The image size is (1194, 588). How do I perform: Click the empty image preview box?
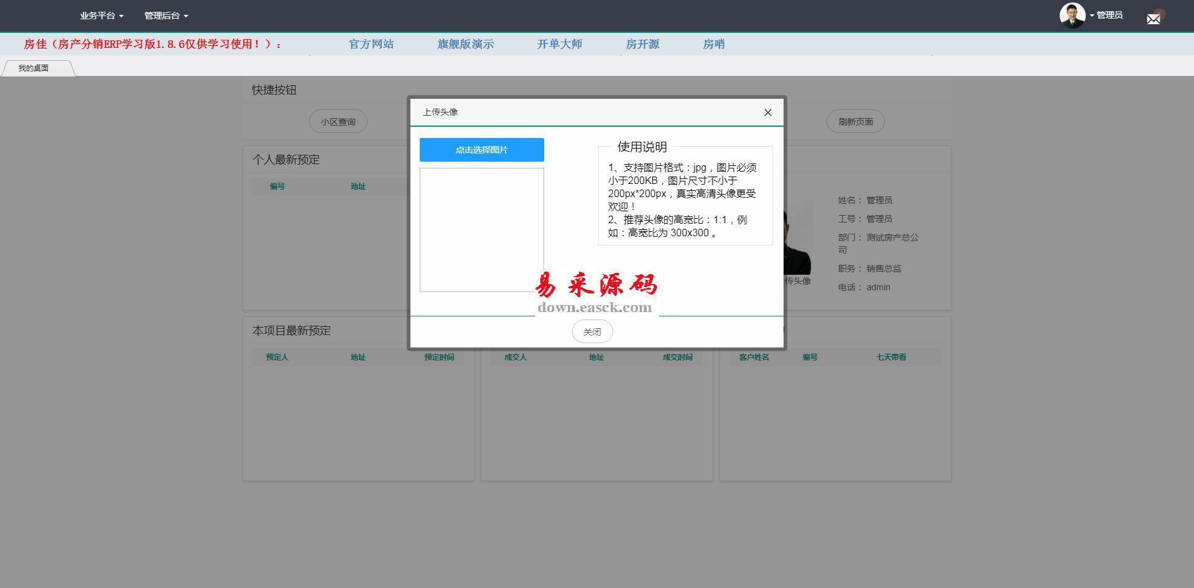coord(481,229)
